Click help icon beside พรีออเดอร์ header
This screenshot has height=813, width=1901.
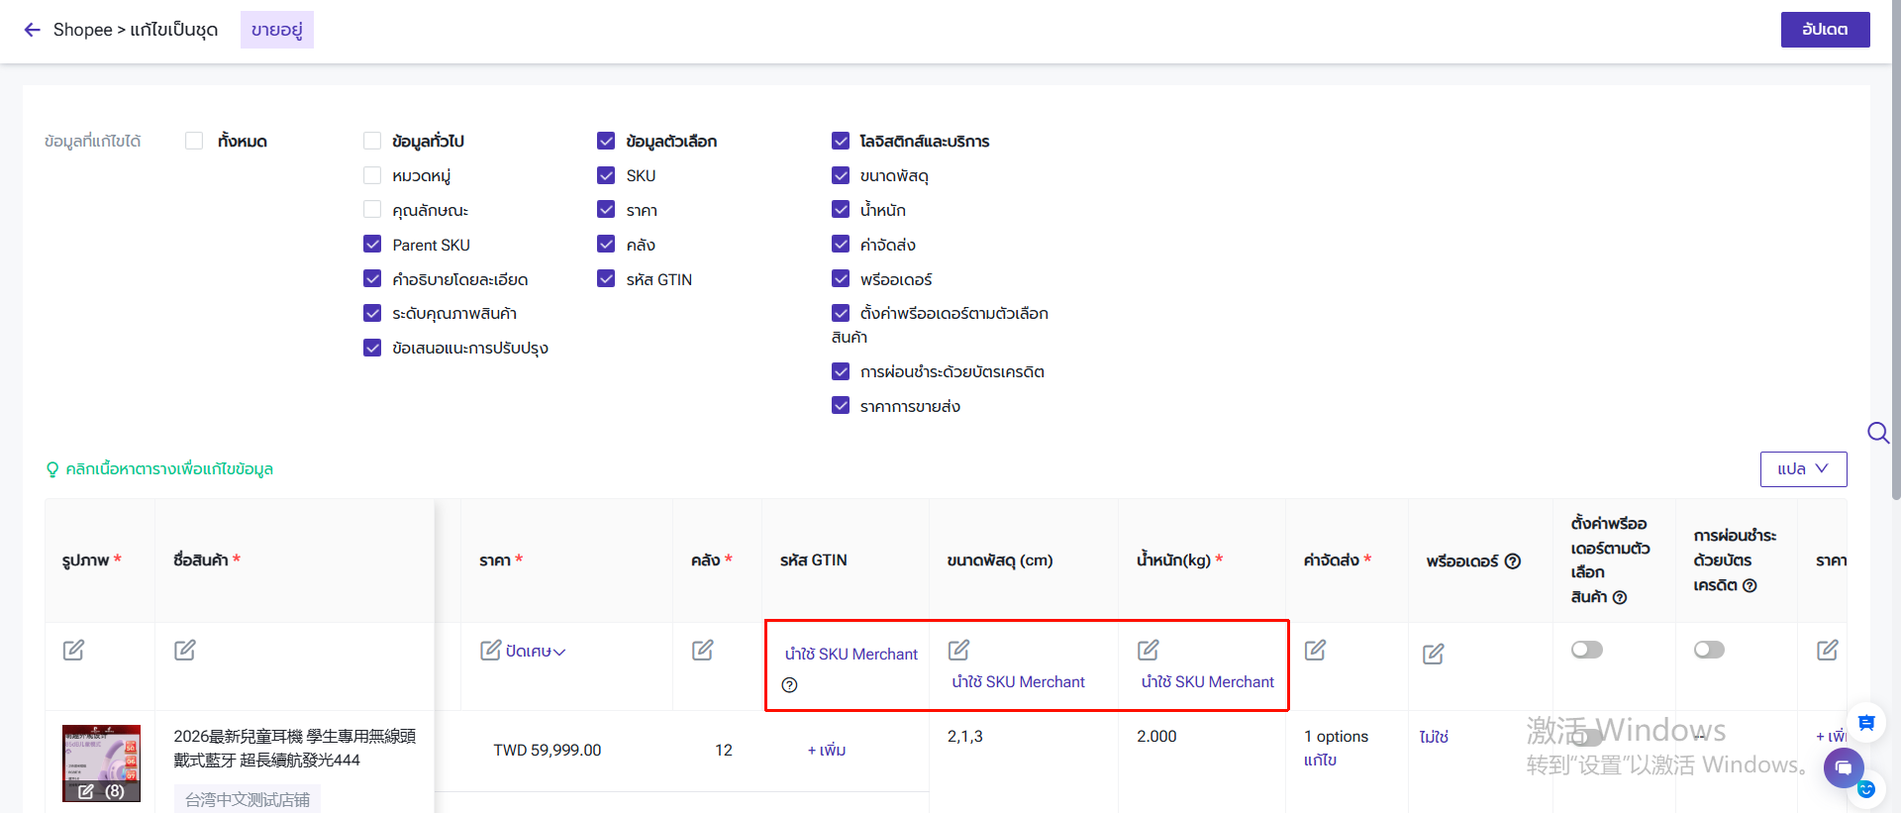click(1513, 561)
